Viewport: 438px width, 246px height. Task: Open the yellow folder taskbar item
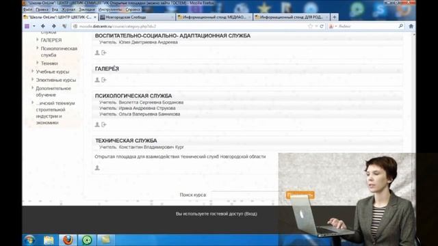106,240
